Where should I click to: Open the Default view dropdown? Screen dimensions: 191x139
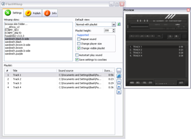click(114, 24)
